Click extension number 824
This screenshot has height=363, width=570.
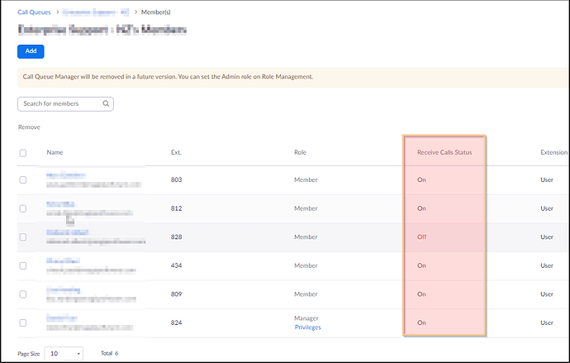click(x=176, y=322)
